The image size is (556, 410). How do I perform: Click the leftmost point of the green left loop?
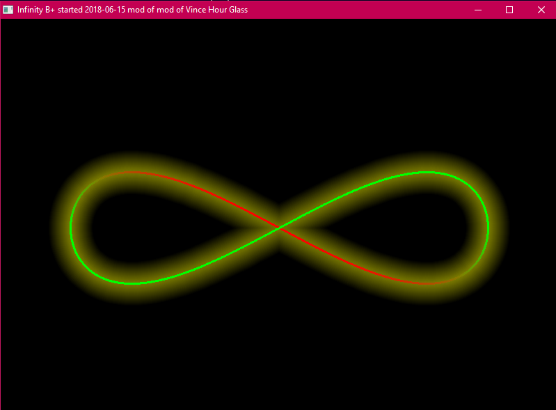click(71, 228)
